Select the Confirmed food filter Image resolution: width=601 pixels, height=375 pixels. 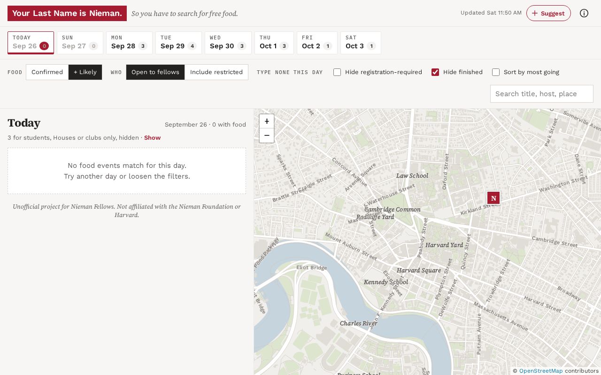[x=47, y=72]
